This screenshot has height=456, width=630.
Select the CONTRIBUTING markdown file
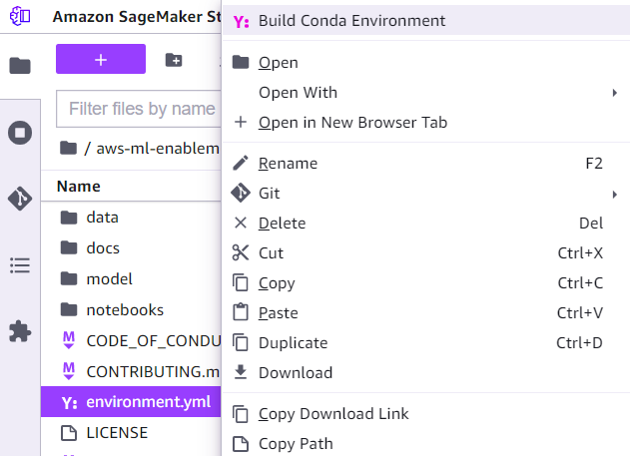(131, 372)
